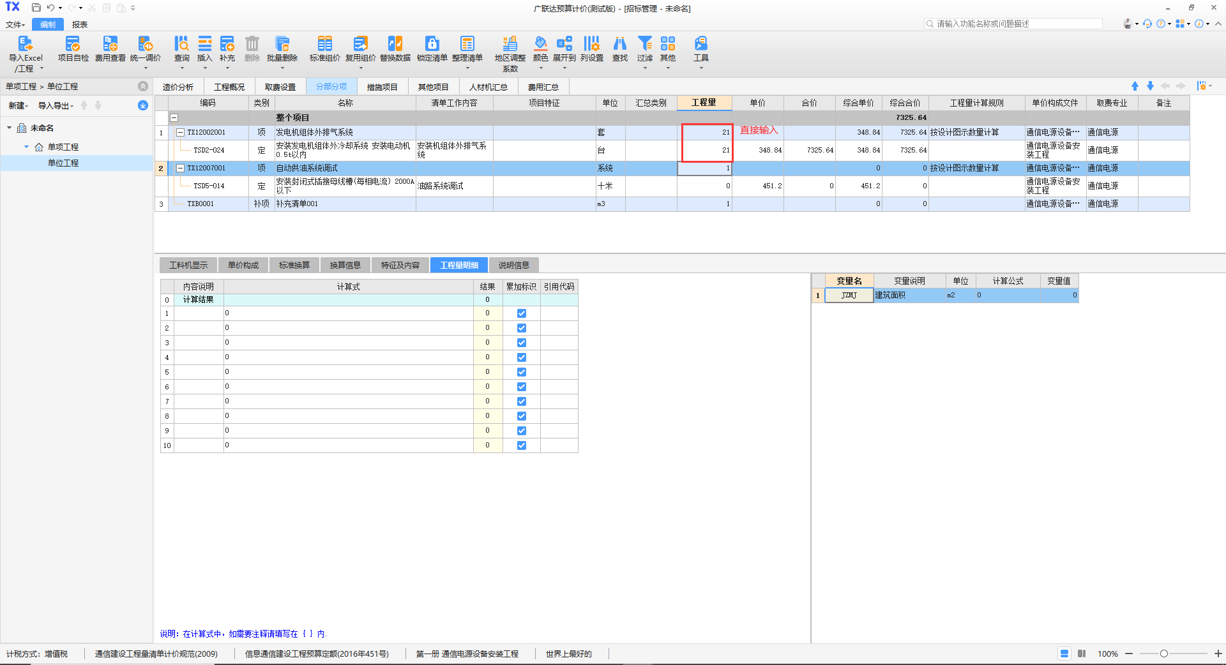Click the function search input box
1226x665 pixels.
point(1015,24)
